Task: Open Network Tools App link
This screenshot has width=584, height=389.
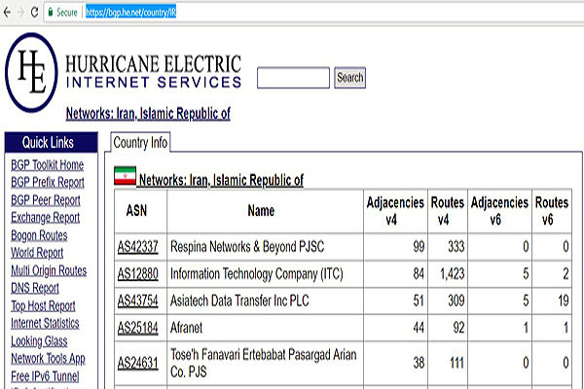Action: (48, 359)
